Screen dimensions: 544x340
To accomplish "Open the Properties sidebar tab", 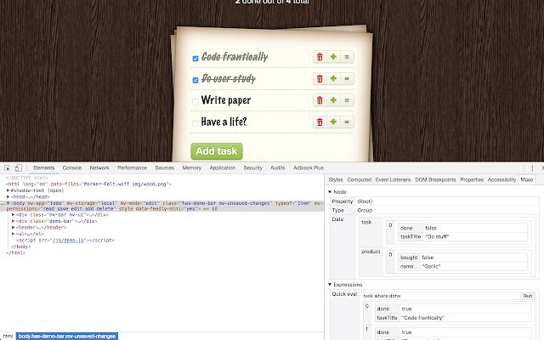I will tap(472, 179).
